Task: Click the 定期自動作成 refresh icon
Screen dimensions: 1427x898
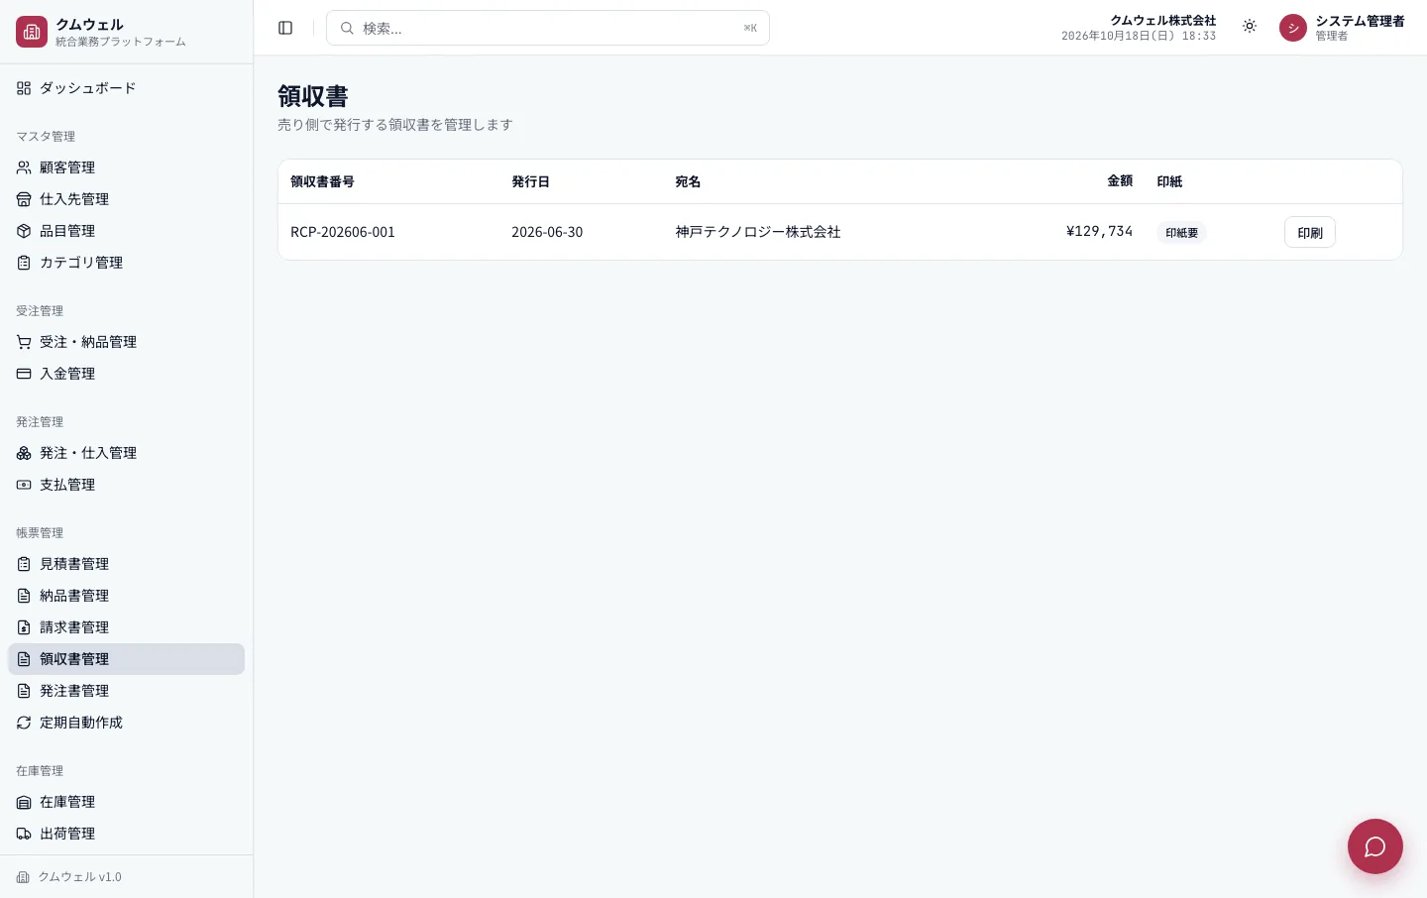Action: 24,723
